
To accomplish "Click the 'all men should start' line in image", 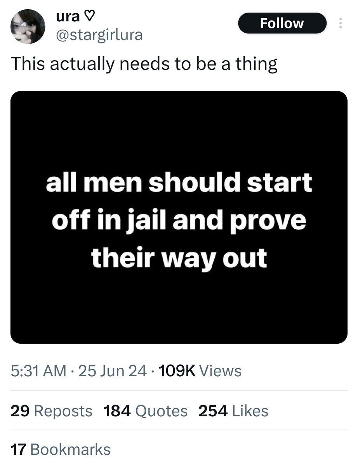I will coord(179,183).
